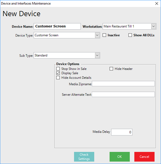The width and height of the screenshot is (161, 164).
Task: Click the Server Alternate Text field
Action: pos(123,94)
